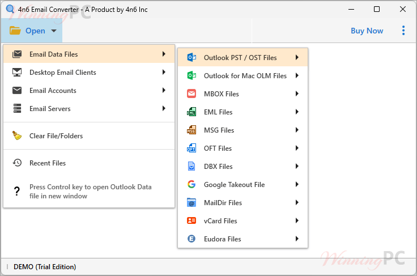Expand the Open button dropdown arrow
Image resolution: width=417 pixels, height=276 pixels.
[x=54, y=31]
